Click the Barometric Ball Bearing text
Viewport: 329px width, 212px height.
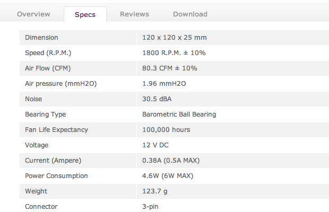click(x=179, y=114)
